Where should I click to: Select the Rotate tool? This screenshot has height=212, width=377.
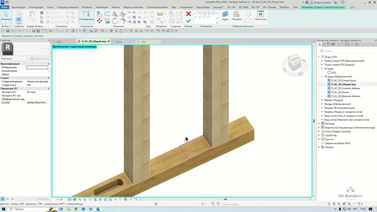[115, 21]
